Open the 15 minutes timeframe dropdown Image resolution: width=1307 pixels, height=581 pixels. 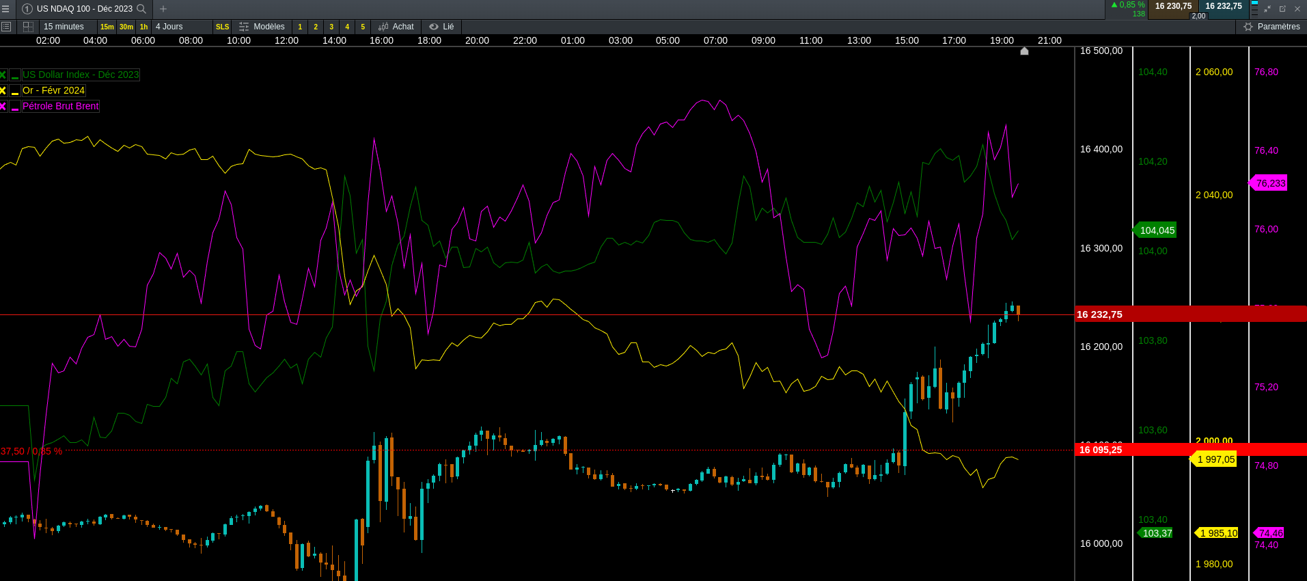[x=67, y=27]
